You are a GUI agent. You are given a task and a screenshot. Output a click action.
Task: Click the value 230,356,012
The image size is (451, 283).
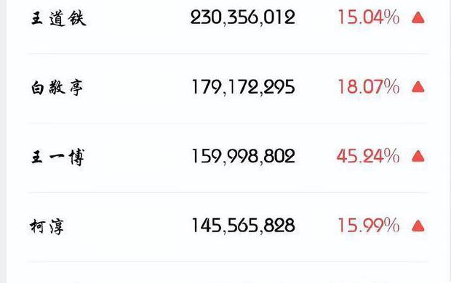[243, 17]
